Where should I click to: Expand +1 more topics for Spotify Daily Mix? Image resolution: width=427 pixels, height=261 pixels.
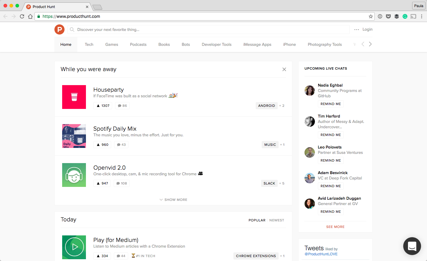[x=282, y=145]
